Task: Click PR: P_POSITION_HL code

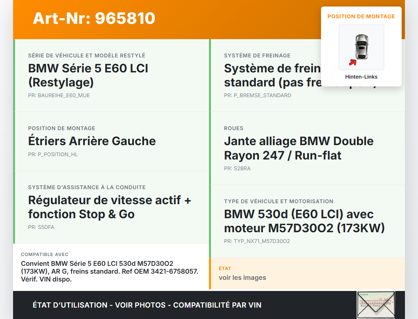Action: click(53, 154)
